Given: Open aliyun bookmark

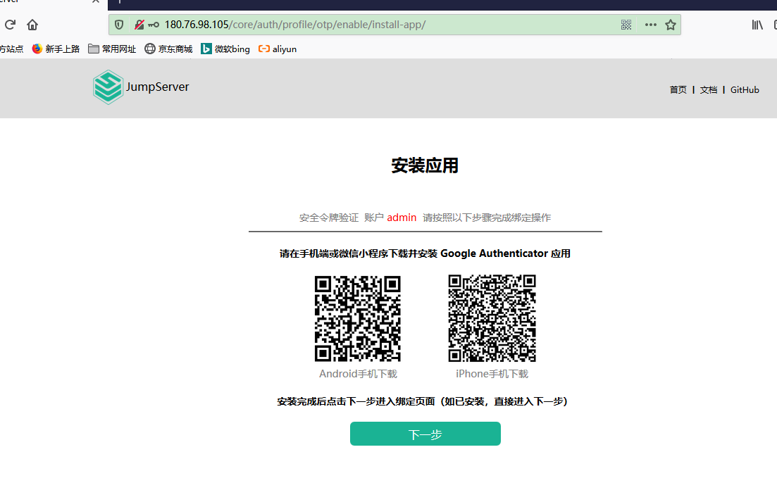Looking at the screenshot, I should click(x=278, y=49).
